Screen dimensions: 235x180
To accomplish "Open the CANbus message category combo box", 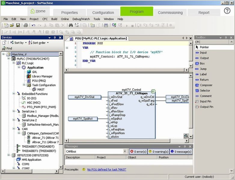I will (96, 151).
